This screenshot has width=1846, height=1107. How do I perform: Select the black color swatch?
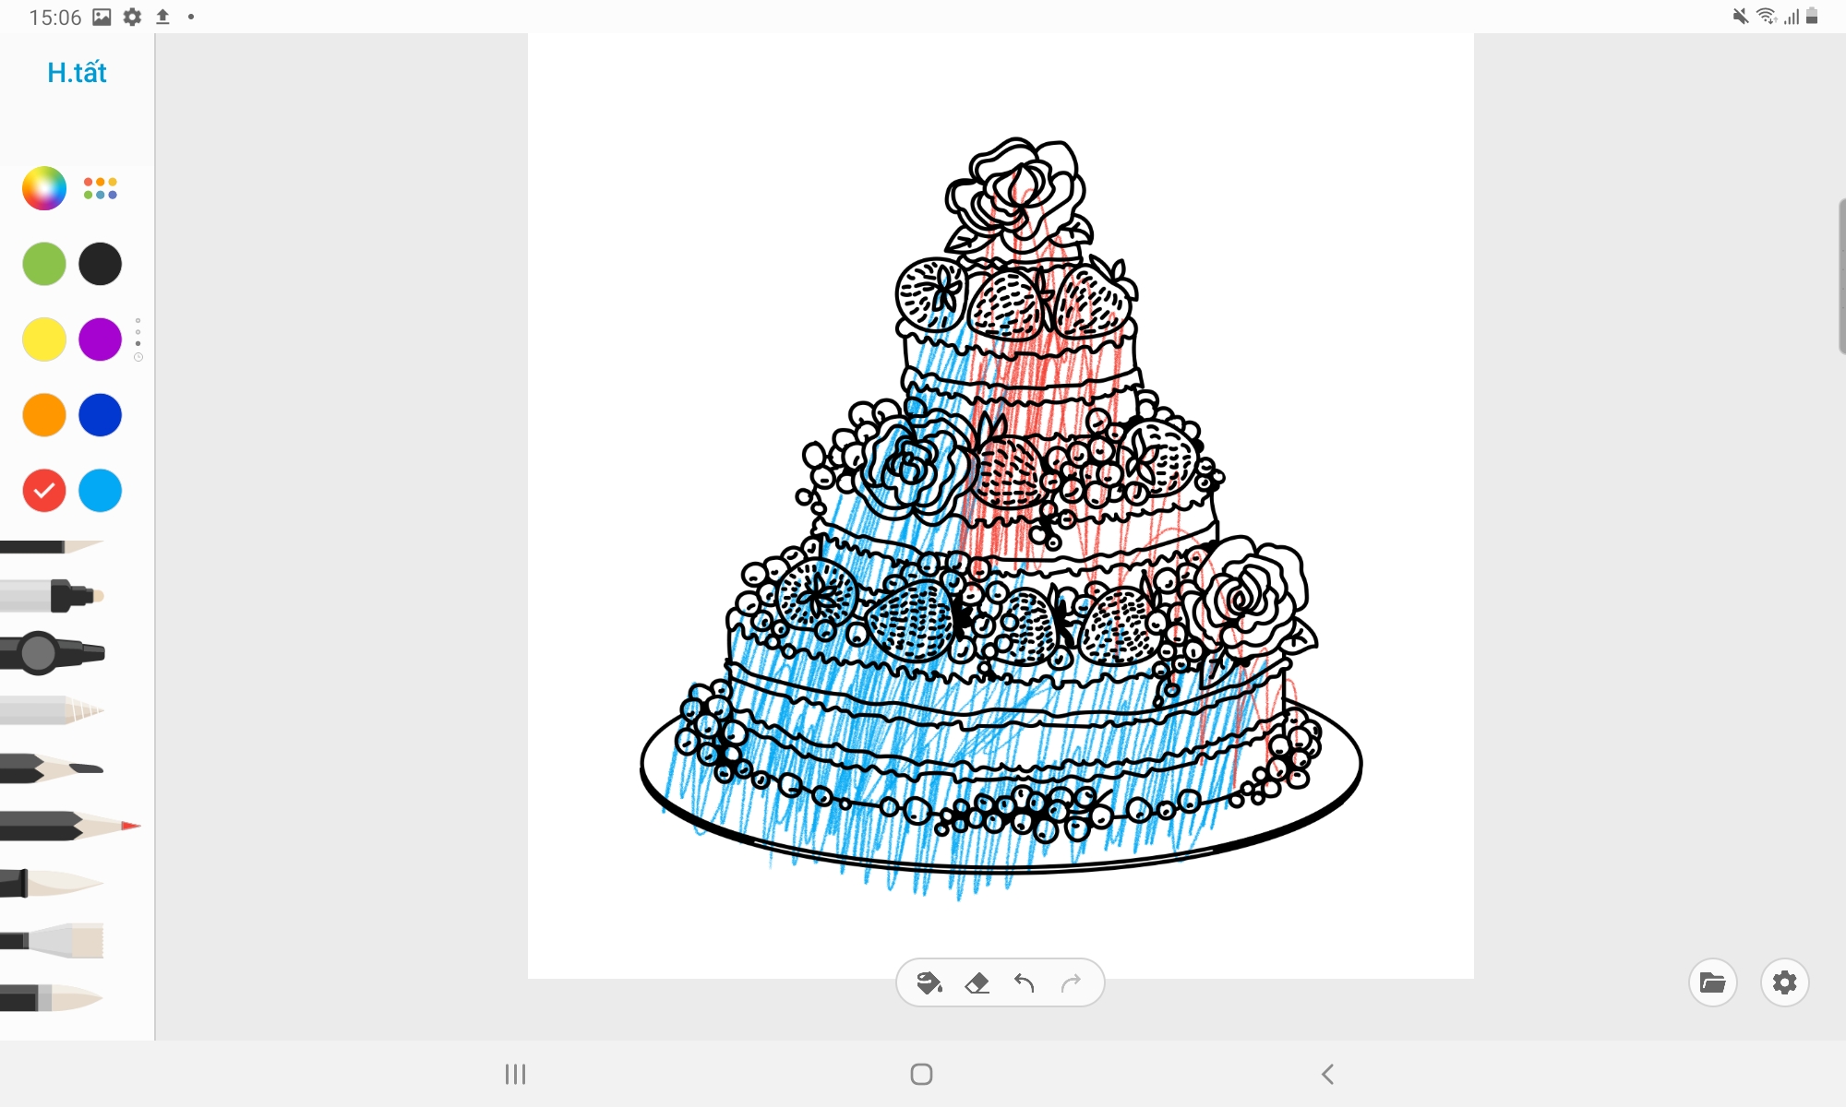[100, 265]
